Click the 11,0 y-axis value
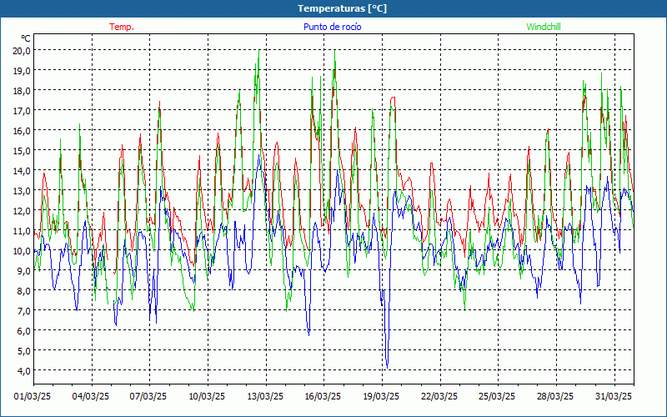The height and width of the screenshot is (417, 667). [x=22, y=231]
